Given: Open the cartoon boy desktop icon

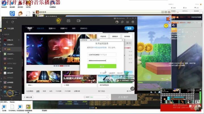Looking at the screenshot, I should 20,14.
